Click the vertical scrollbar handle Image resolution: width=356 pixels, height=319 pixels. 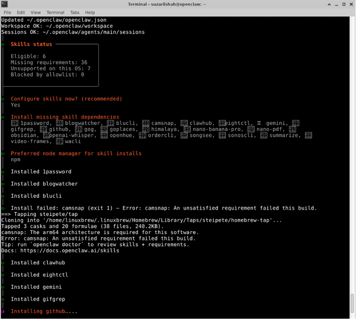[x=352, y=304]
